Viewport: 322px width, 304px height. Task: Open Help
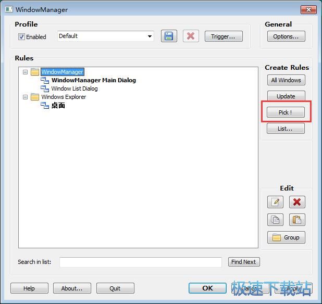click(x=29, y=288)
